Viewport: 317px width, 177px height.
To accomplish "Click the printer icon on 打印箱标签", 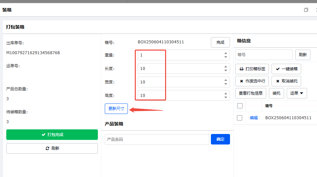I will pos(242,69).
